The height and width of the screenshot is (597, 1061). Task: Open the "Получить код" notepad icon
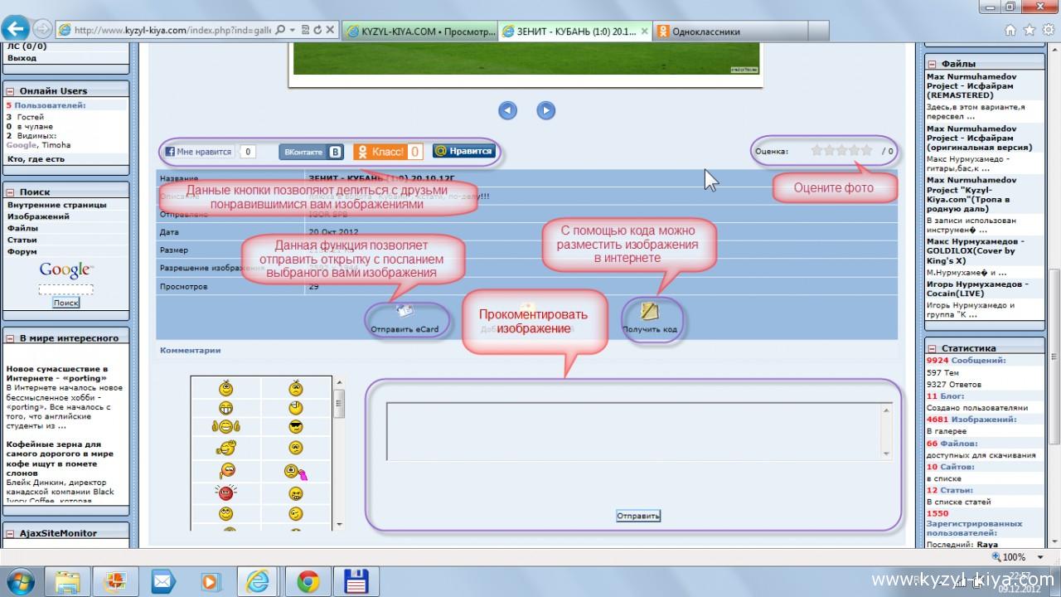click(x=650, y=312)
